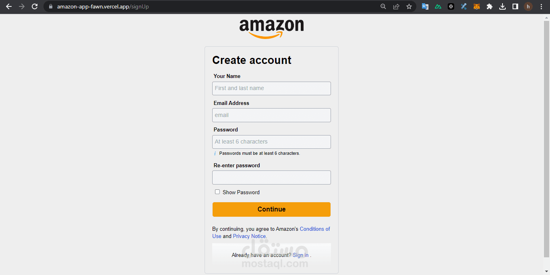Bookmark this page with the star icon
Screen dimensions: 550x275
coord(409,6)
